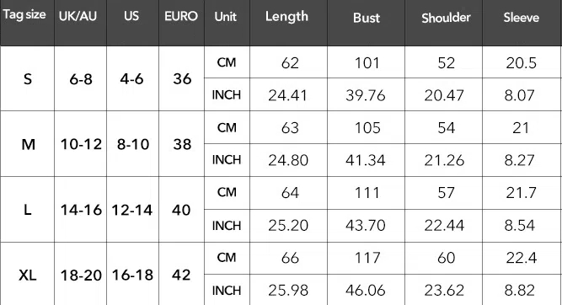562x305 pixels.
Task: Select the XL tag size cell
Action: click(x=28, y=276)
